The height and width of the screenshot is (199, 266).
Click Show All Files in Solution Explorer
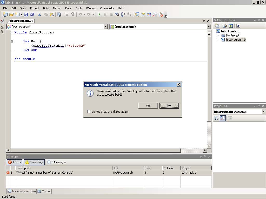click(225, 26)
